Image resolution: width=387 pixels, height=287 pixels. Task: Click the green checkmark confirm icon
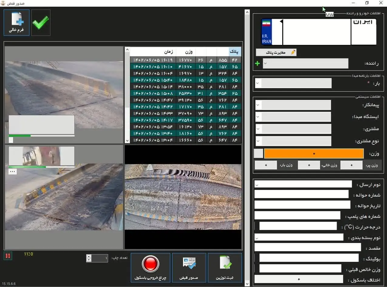click(41, 23)
